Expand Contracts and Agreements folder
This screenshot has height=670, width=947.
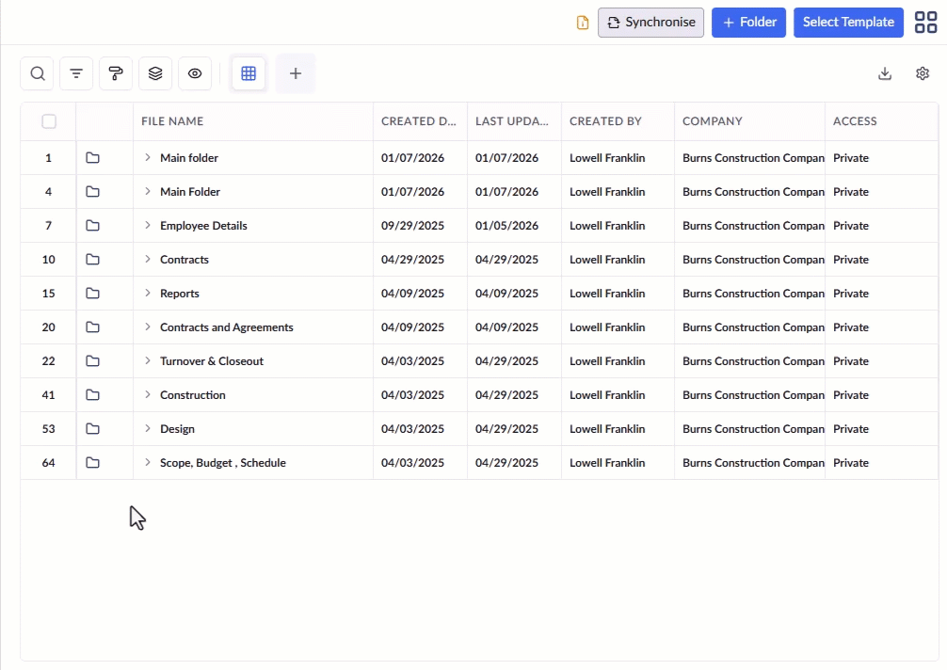(x=148, y=327)
